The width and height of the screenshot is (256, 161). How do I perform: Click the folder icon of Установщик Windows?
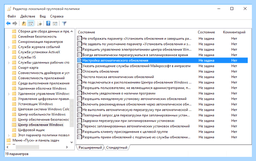[14, 104]
